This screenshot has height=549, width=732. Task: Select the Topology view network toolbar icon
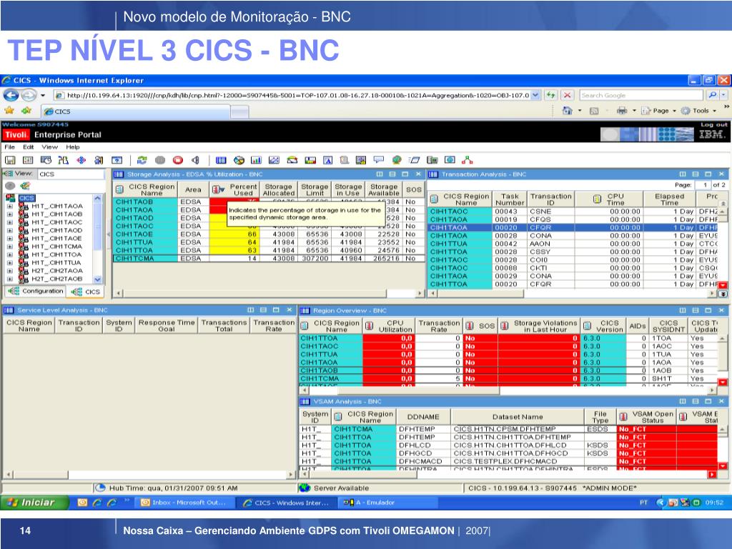coord(468,160)
